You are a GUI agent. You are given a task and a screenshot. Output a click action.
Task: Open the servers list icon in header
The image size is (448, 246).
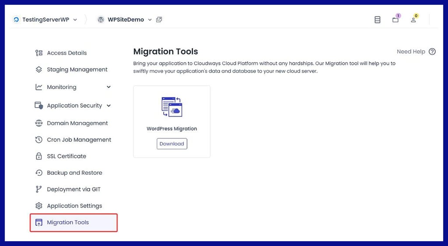tap(378, 20)
